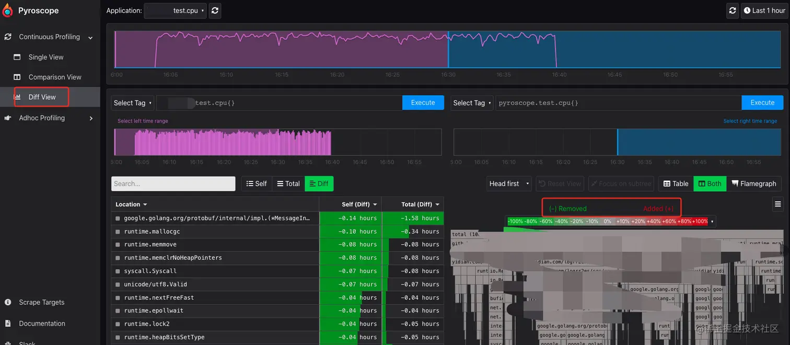Screen dimensions: 790x345
Task: Select runtime.lock2 row
Action: point(277,324)
